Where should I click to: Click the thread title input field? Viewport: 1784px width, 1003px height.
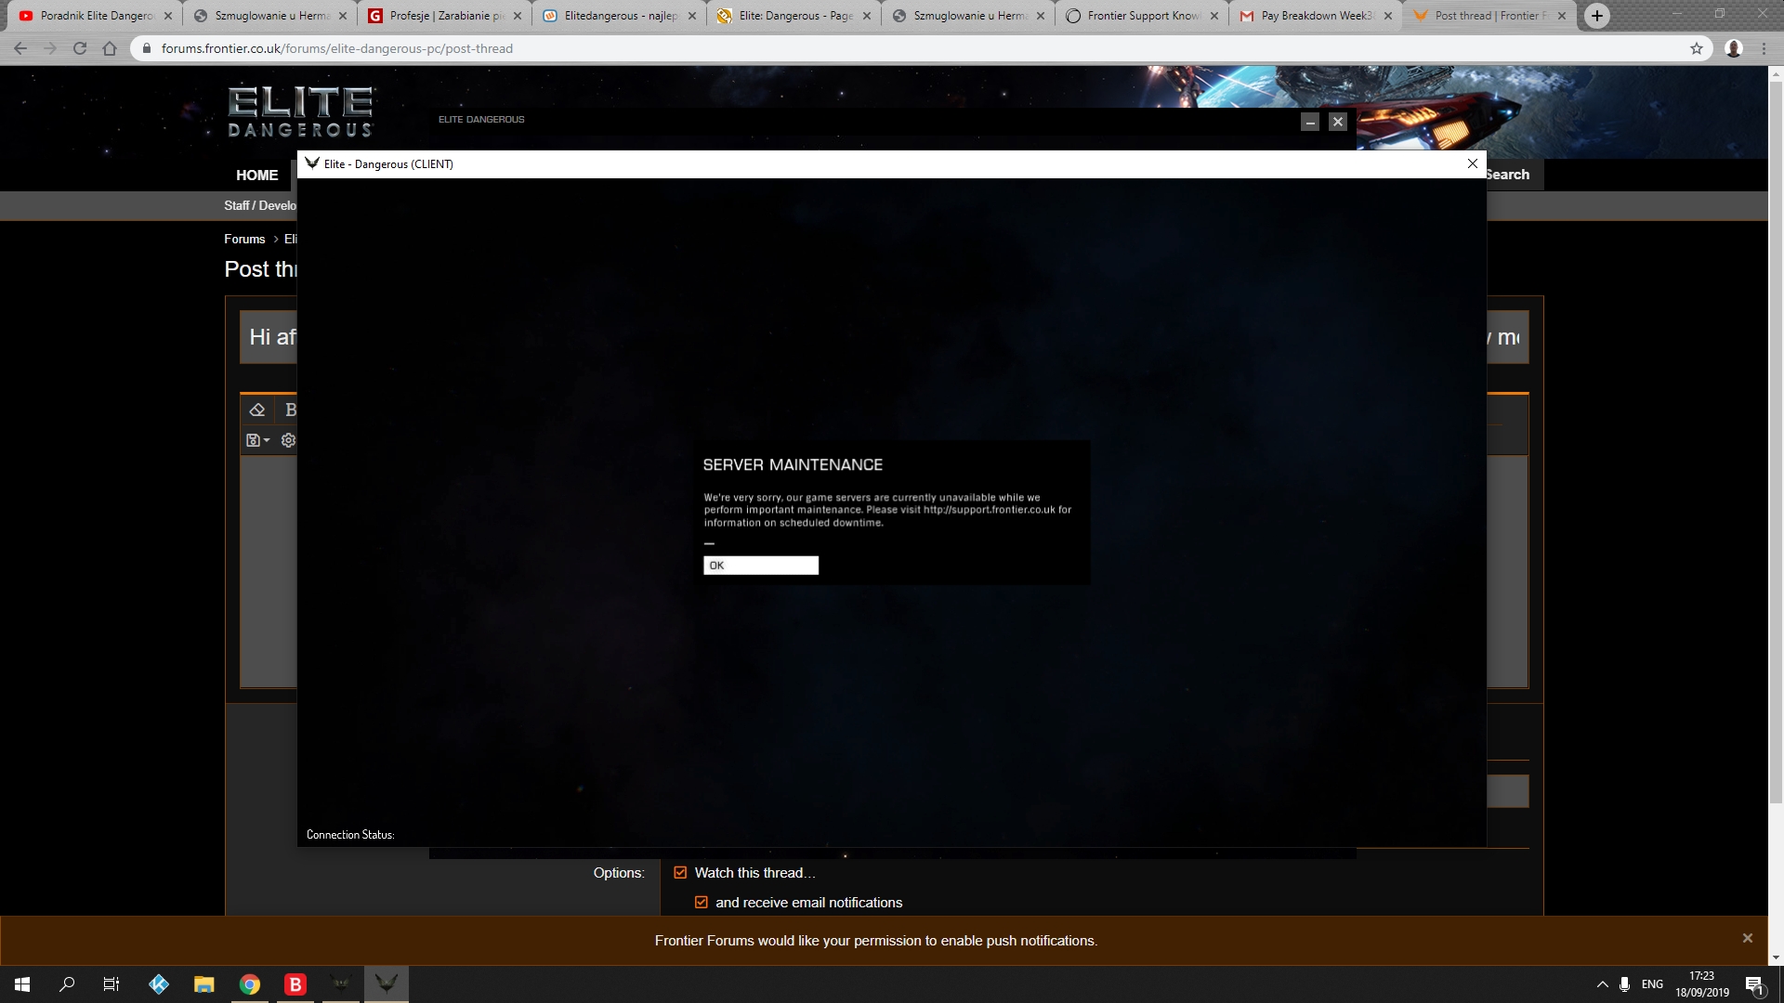(x=884, y=337)
